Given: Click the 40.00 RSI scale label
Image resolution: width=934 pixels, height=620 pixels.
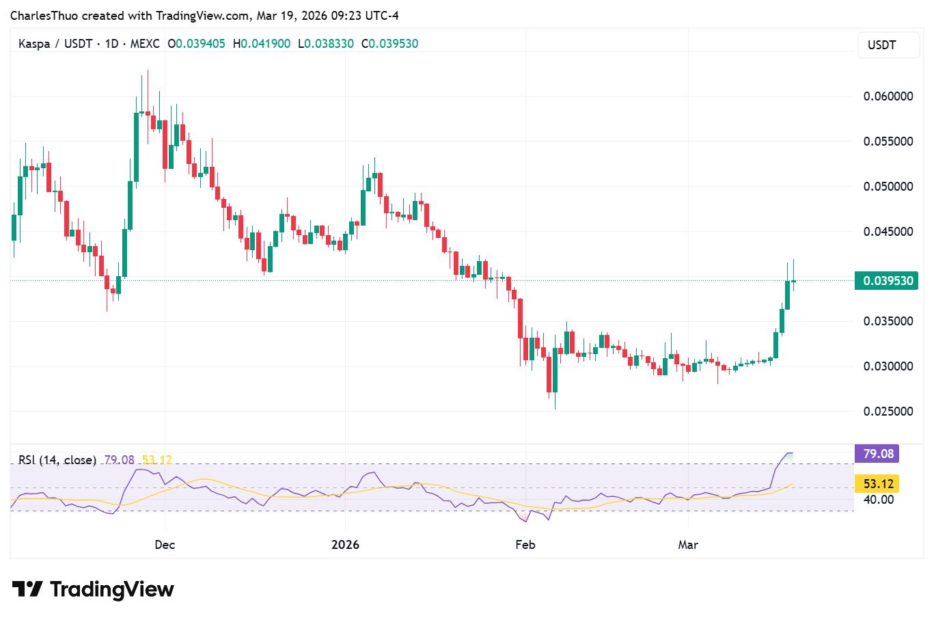Looking at the screenshot, I should [878, 500].
